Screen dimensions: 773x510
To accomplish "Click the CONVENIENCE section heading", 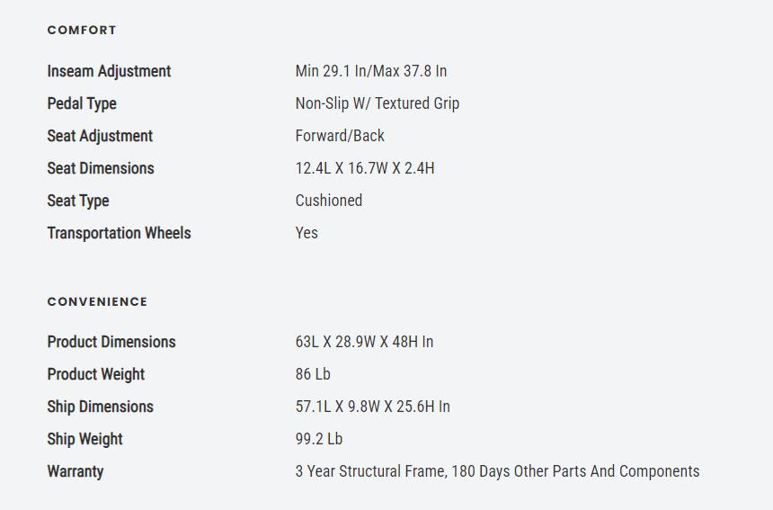I will coord(97,301).
